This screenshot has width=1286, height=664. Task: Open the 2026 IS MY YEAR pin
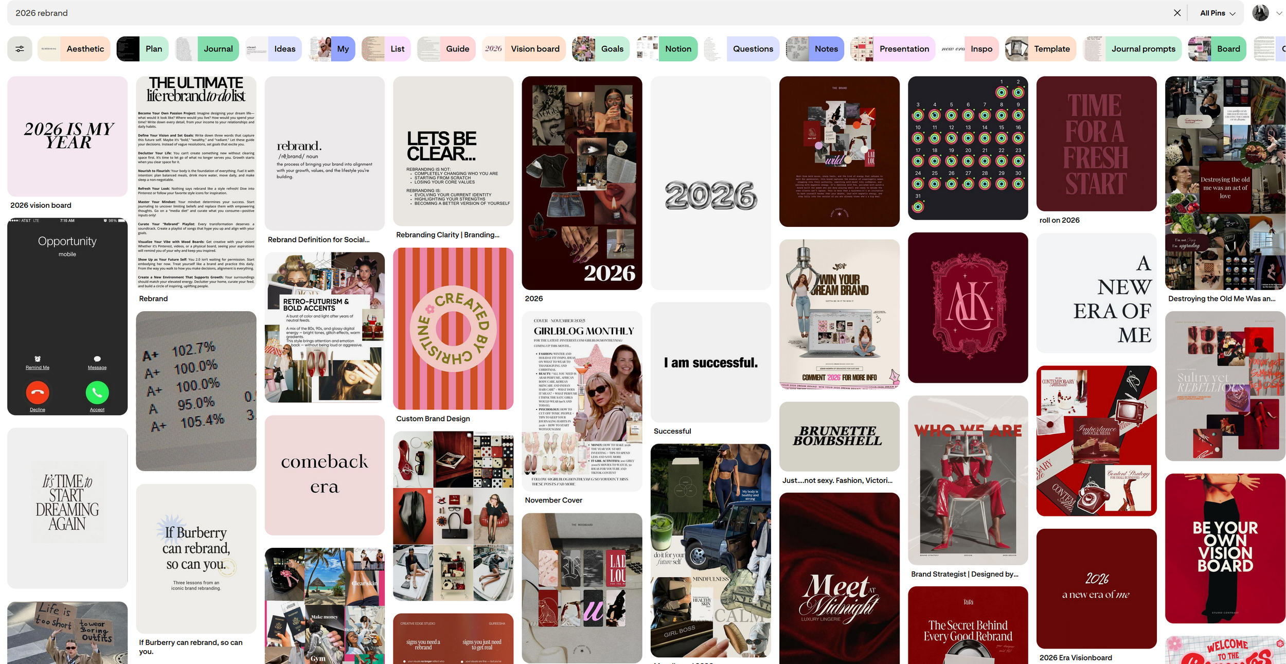pyautogui.click(x=67, y=136)
